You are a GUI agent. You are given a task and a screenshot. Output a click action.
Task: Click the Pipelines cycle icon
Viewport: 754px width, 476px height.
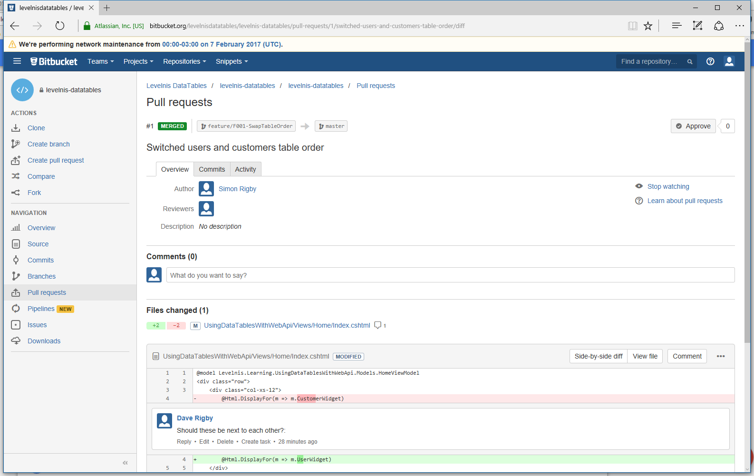click(x=16, y=309)
